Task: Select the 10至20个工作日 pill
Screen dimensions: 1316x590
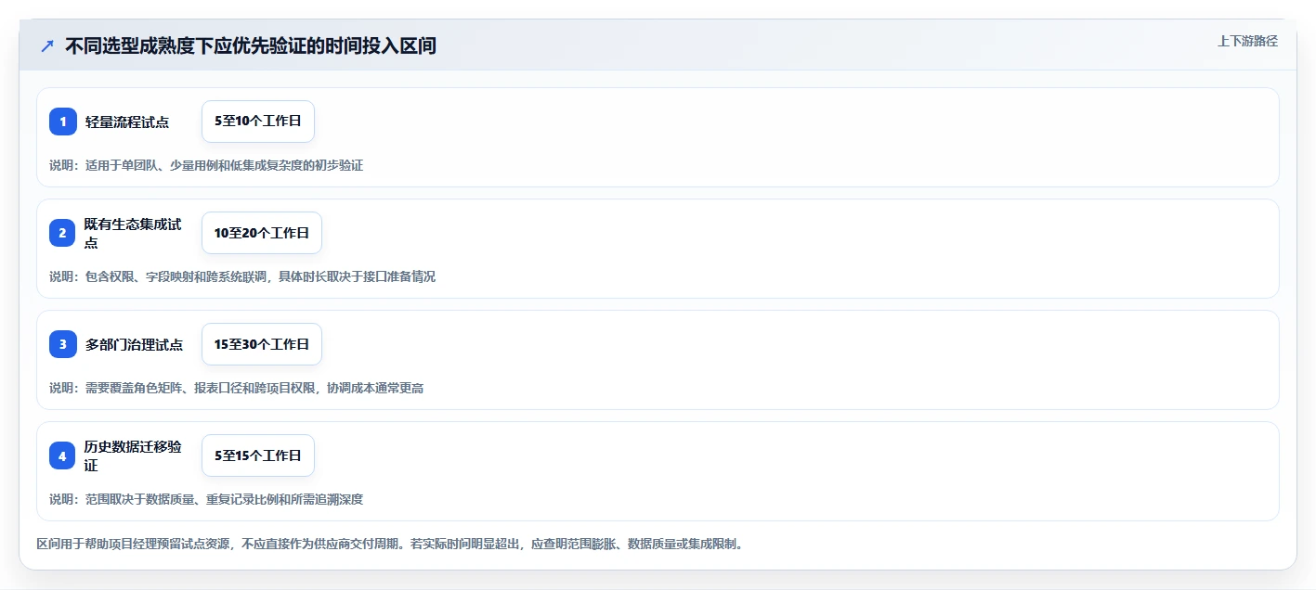Action: coord(262,233)
